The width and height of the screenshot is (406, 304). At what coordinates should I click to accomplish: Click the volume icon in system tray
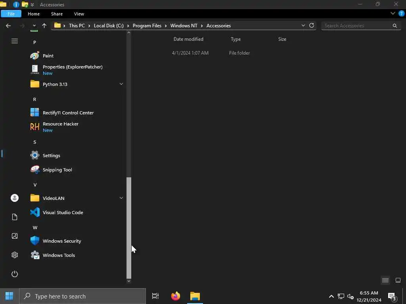coord(350,296)
